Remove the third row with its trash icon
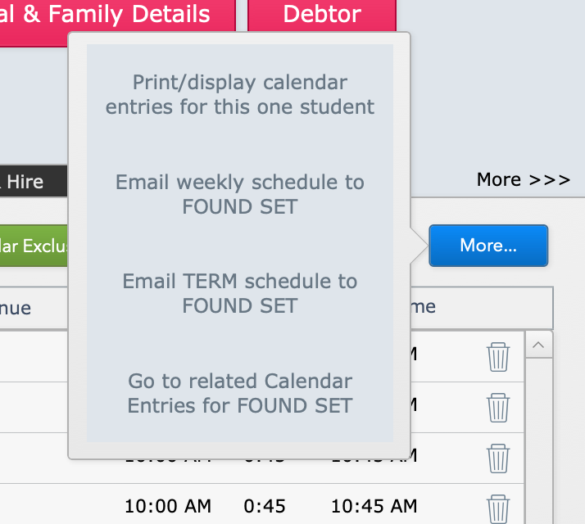The width and height of the screenshot is (585, 524). pyautogui.click(x=497, y=458)
